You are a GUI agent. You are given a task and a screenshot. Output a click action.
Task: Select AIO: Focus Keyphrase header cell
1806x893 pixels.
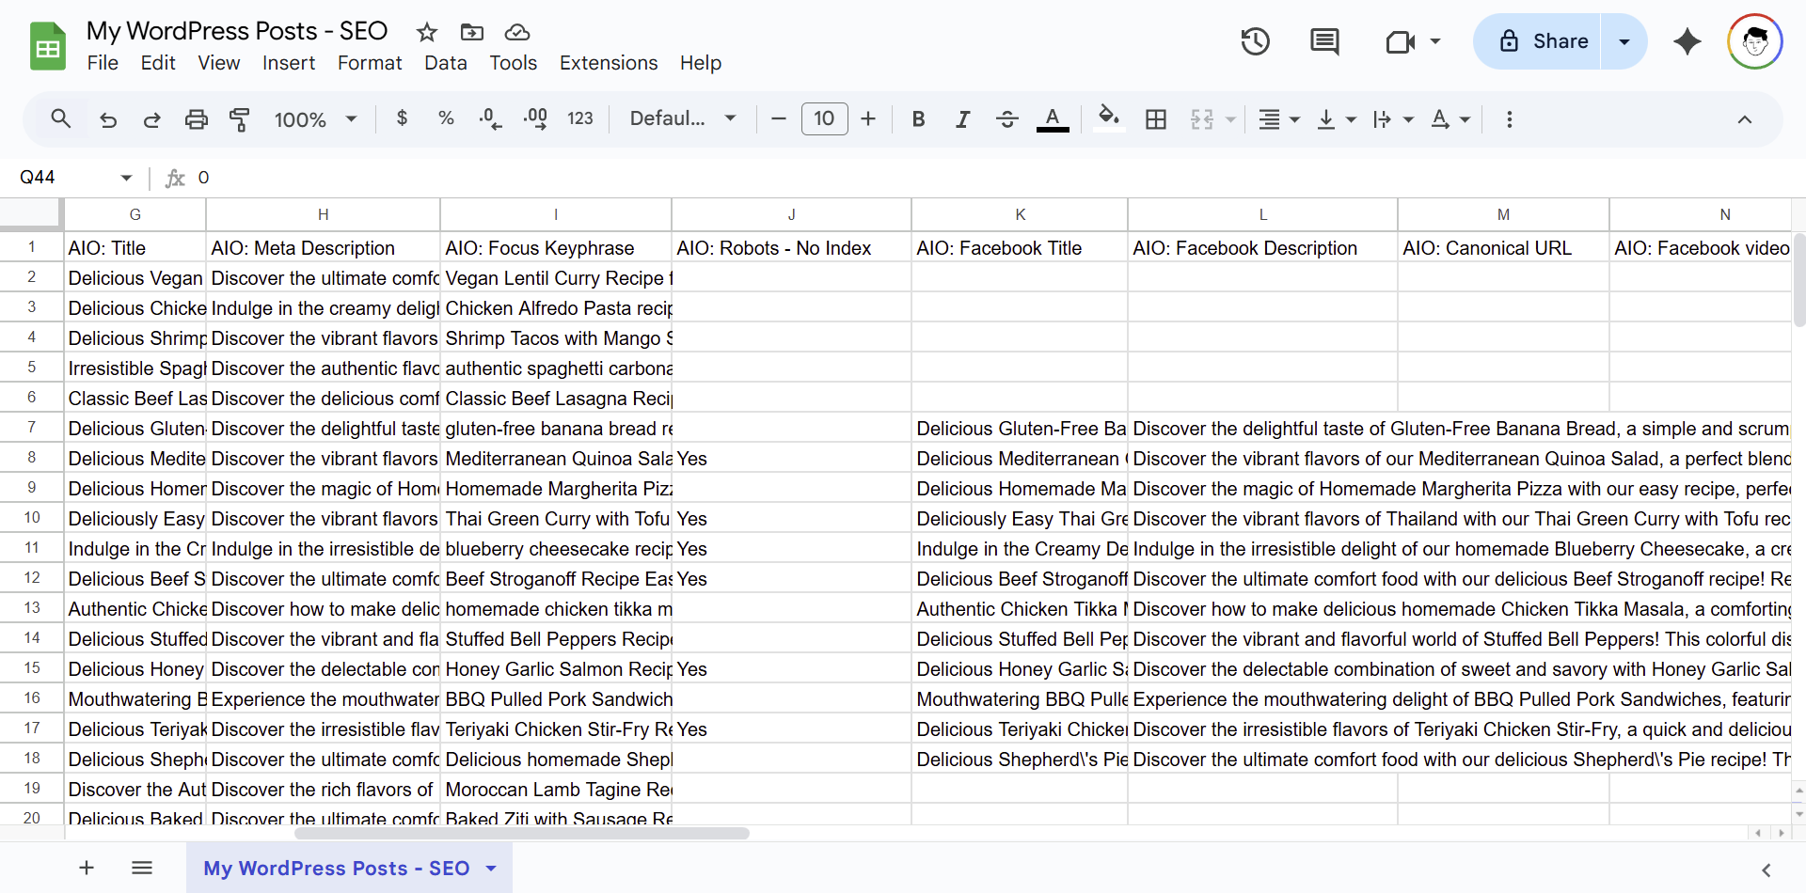[556, 248]
